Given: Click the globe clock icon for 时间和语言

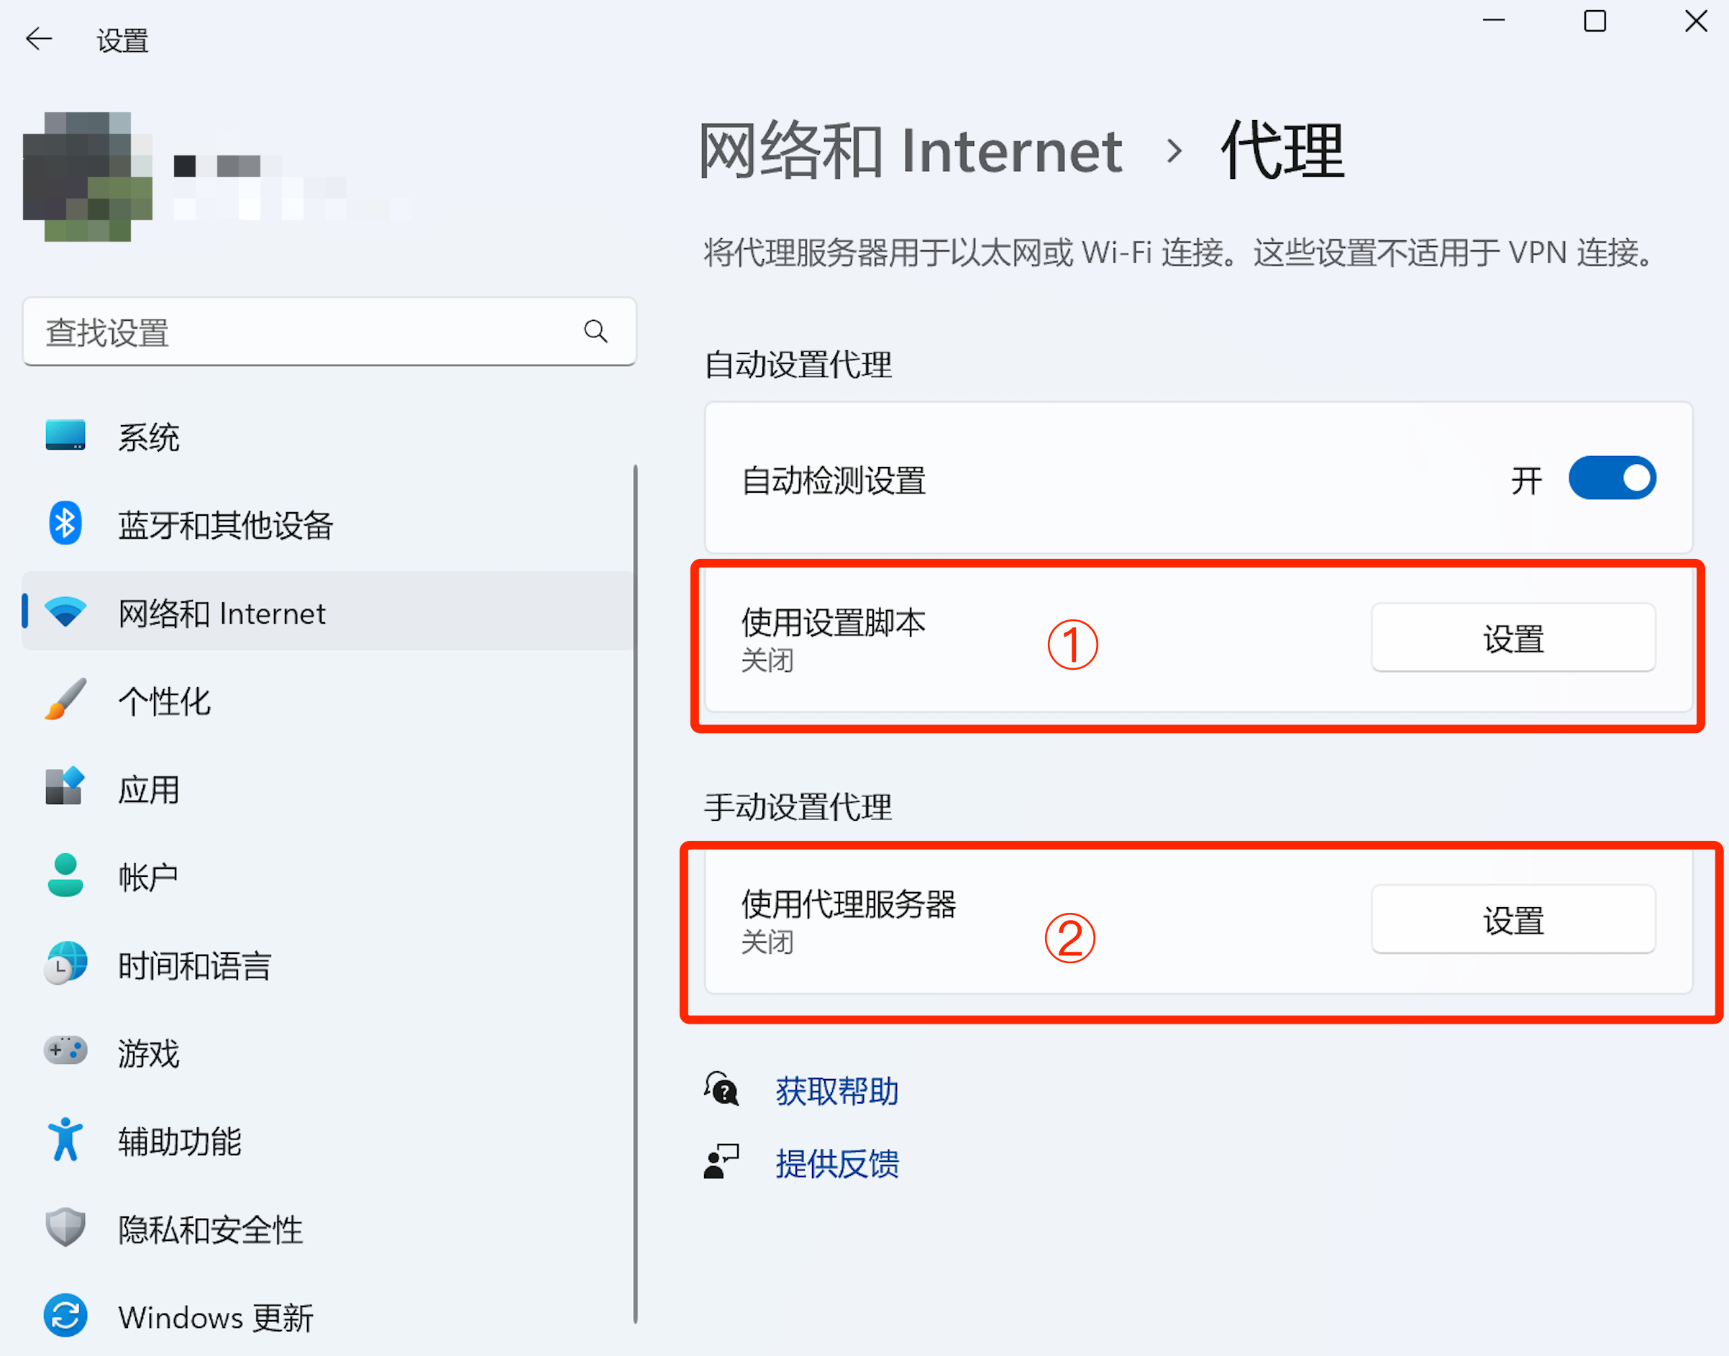Looking at the screenshot, I should click(x=65, y=963).
